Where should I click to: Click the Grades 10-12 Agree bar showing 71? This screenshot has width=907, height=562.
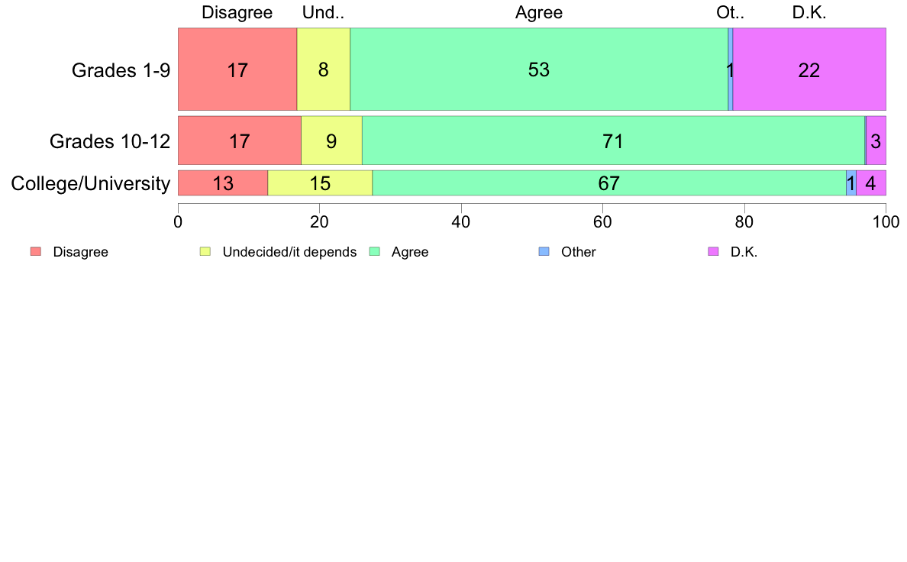pos(613,140)
